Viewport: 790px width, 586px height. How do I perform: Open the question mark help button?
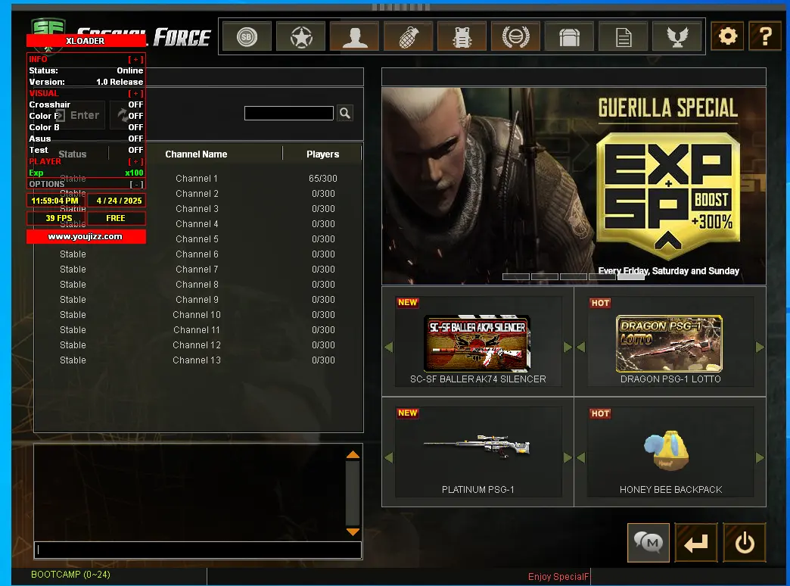[x=765, y=36]
